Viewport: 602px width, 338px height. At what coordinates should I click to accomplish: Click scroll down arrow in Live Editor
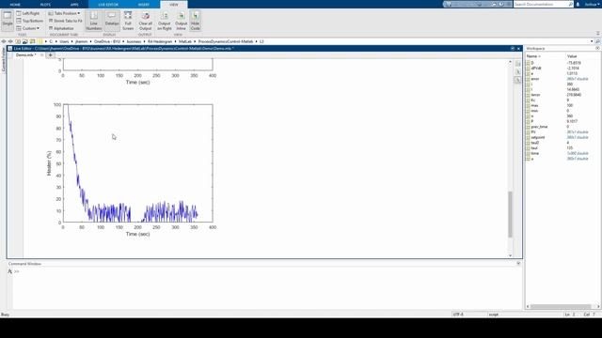pyautogui.click(x=510, y=255)
